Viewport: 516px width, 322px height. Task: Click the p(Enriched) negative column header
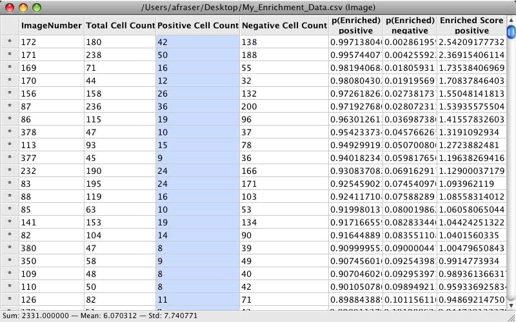pos(410,26)
